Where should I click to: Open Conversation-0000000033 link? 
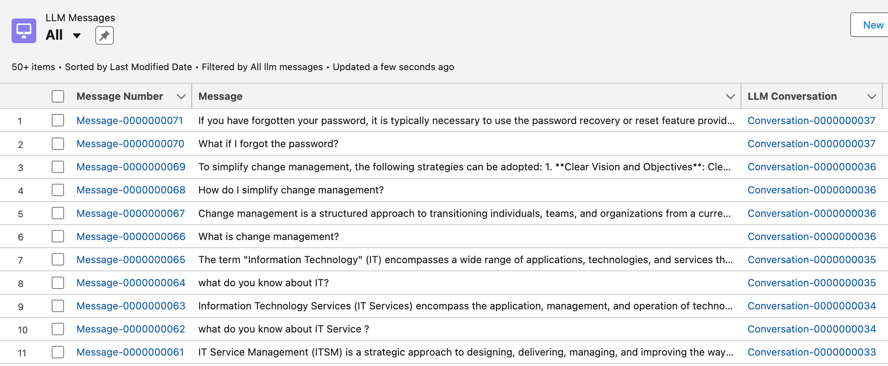click(x=812, y=352)
